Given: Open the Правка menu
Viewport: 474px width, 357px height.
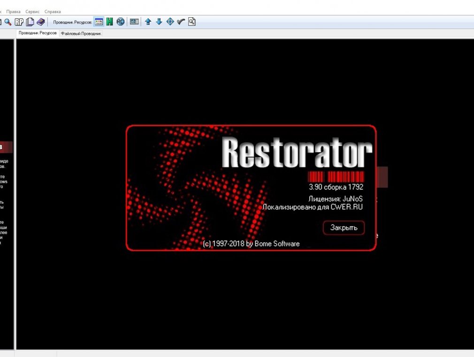Looking at the screenshot, I should point(13,11).
